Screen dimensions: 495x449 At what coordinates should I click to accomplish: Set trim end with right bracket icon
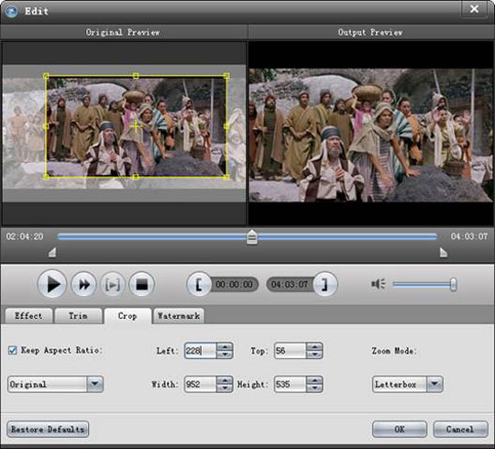click(325, 284)
